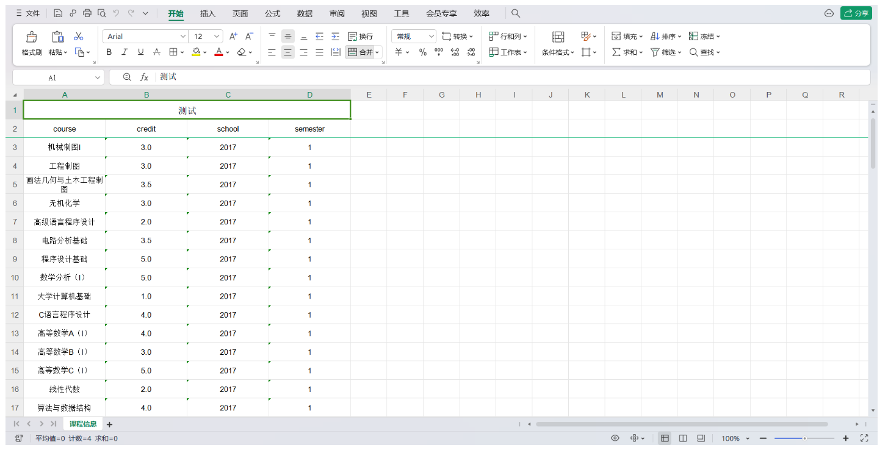Click the 求和 sum button
Image resolution: width=888 pixels, height=456 pixels.
pyautogui.click(x=627, y=52)
